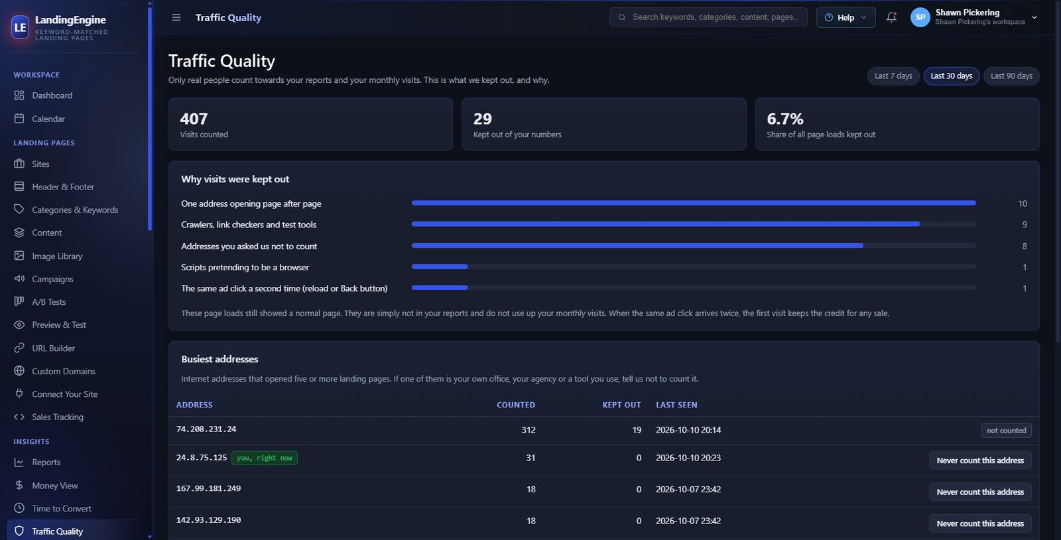Click the Header & Footer icon
The image size is (1061, 540).
click(x=19, y=187)
